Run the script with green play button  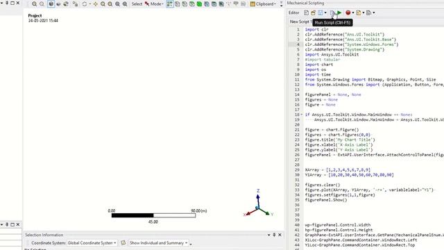pyautogui.click(x=339, y=12)
